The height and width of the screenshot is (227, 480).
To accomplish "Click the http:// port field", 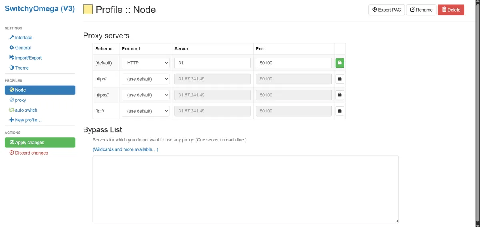I will pos(294,79).
